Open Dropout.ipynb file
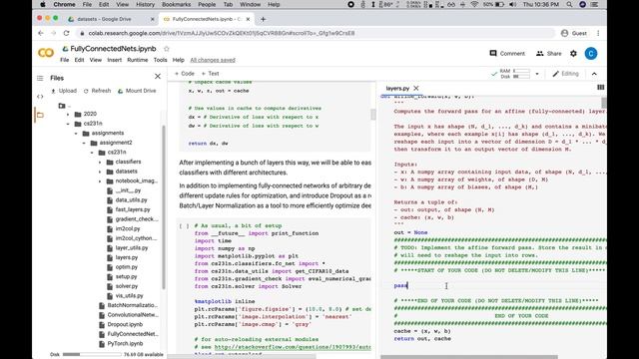The width and height of the screenshot is (639, 359). [125, 324]
